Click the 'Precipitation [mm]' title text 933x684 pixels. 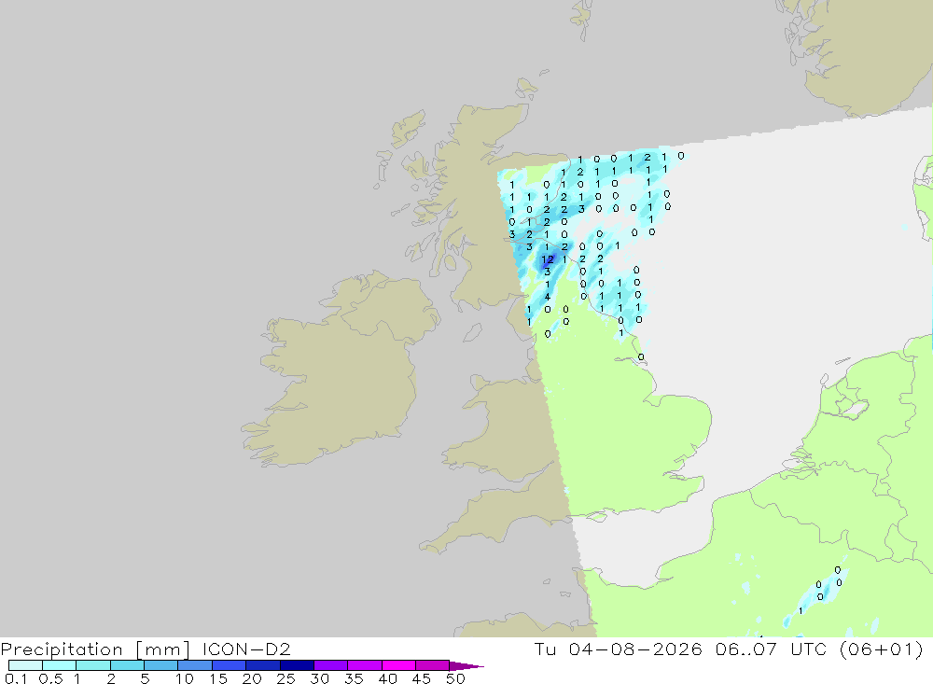click(x=95, y=649)
